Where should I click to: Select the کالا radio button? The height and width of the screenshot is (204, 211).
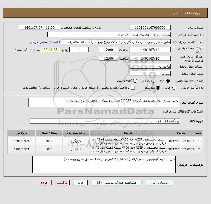point(168,81)
